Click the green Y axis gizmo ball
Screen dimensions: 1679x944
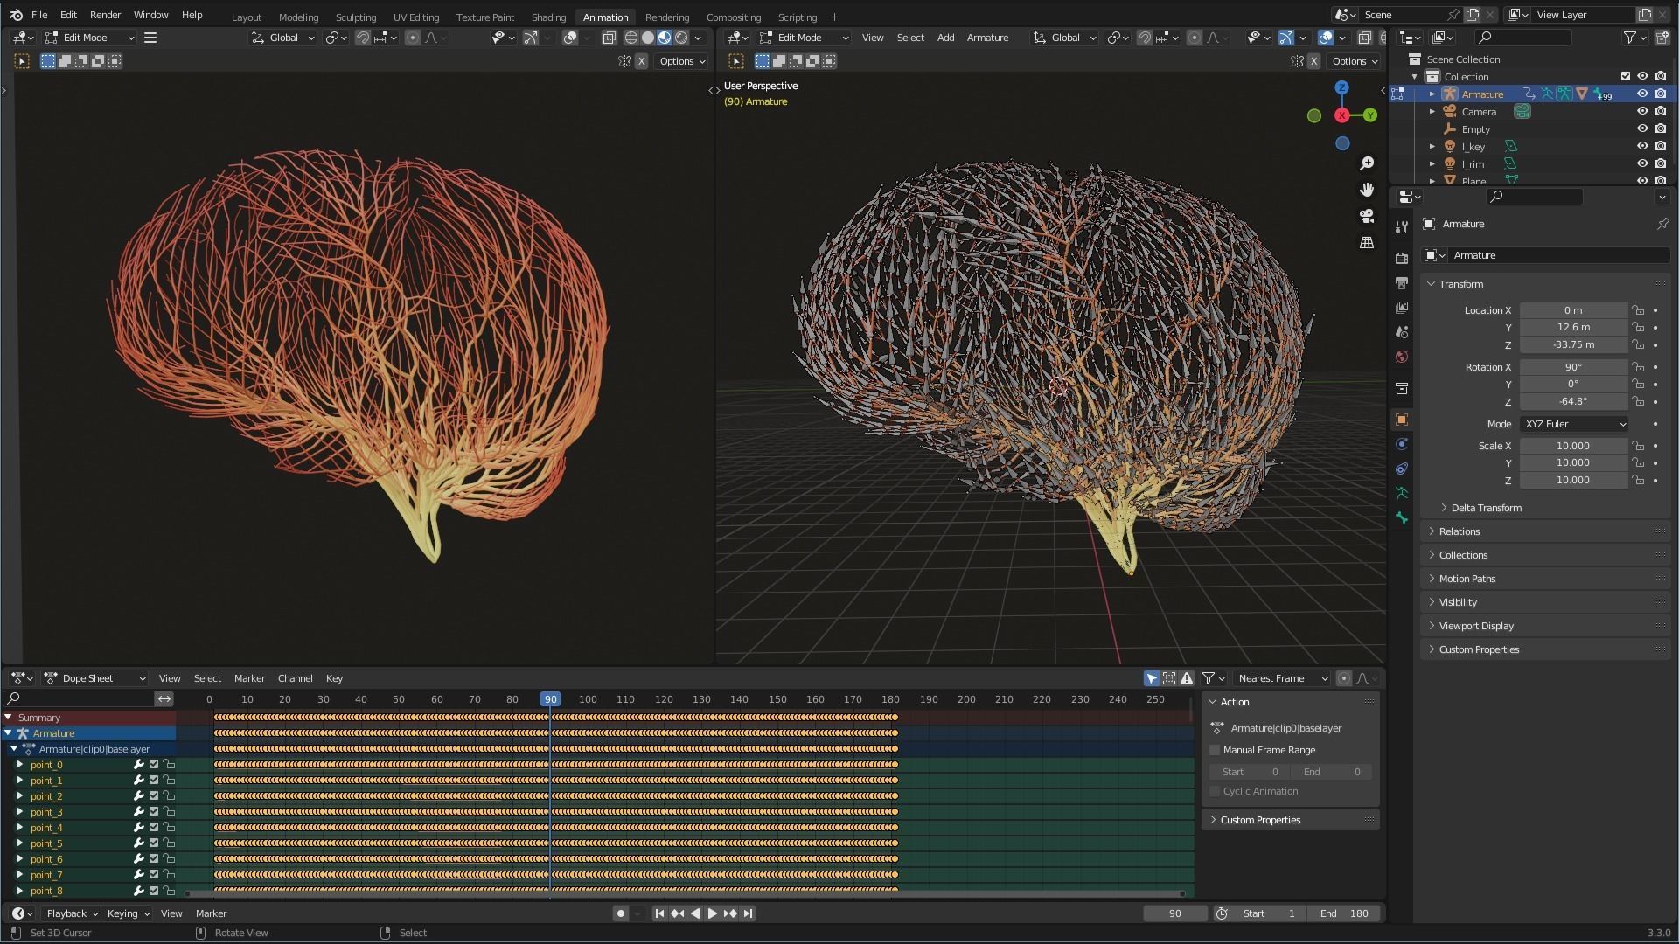pos(1369,115)
